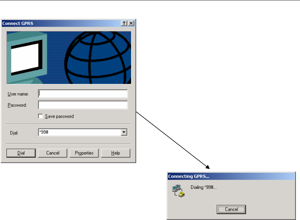Viewport: 300px width, 220px height.
Task: Close the Connect GPRS dialog with X
Action: [131, 23]
